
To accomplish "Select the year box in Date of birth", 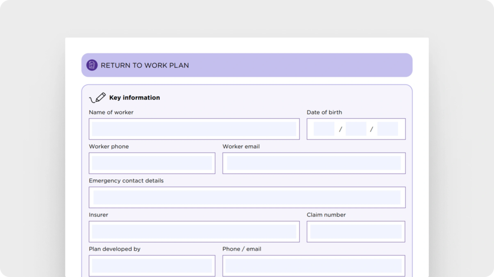I will pyautogui.click(x=387, y=129).
